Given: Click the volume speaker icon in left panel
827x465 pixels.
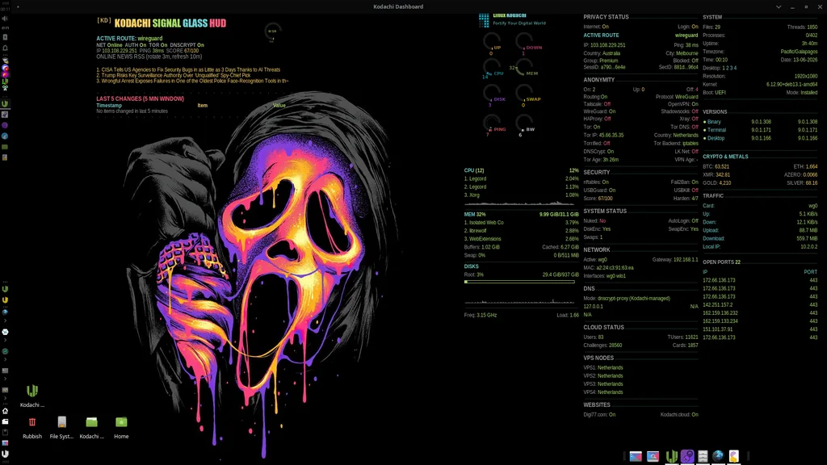Looking at the screenshot, I should coord(5,18).
